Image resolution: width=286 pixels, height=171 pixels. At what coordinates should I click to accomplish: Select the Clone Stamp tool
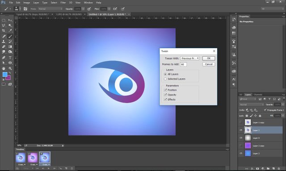4,42
